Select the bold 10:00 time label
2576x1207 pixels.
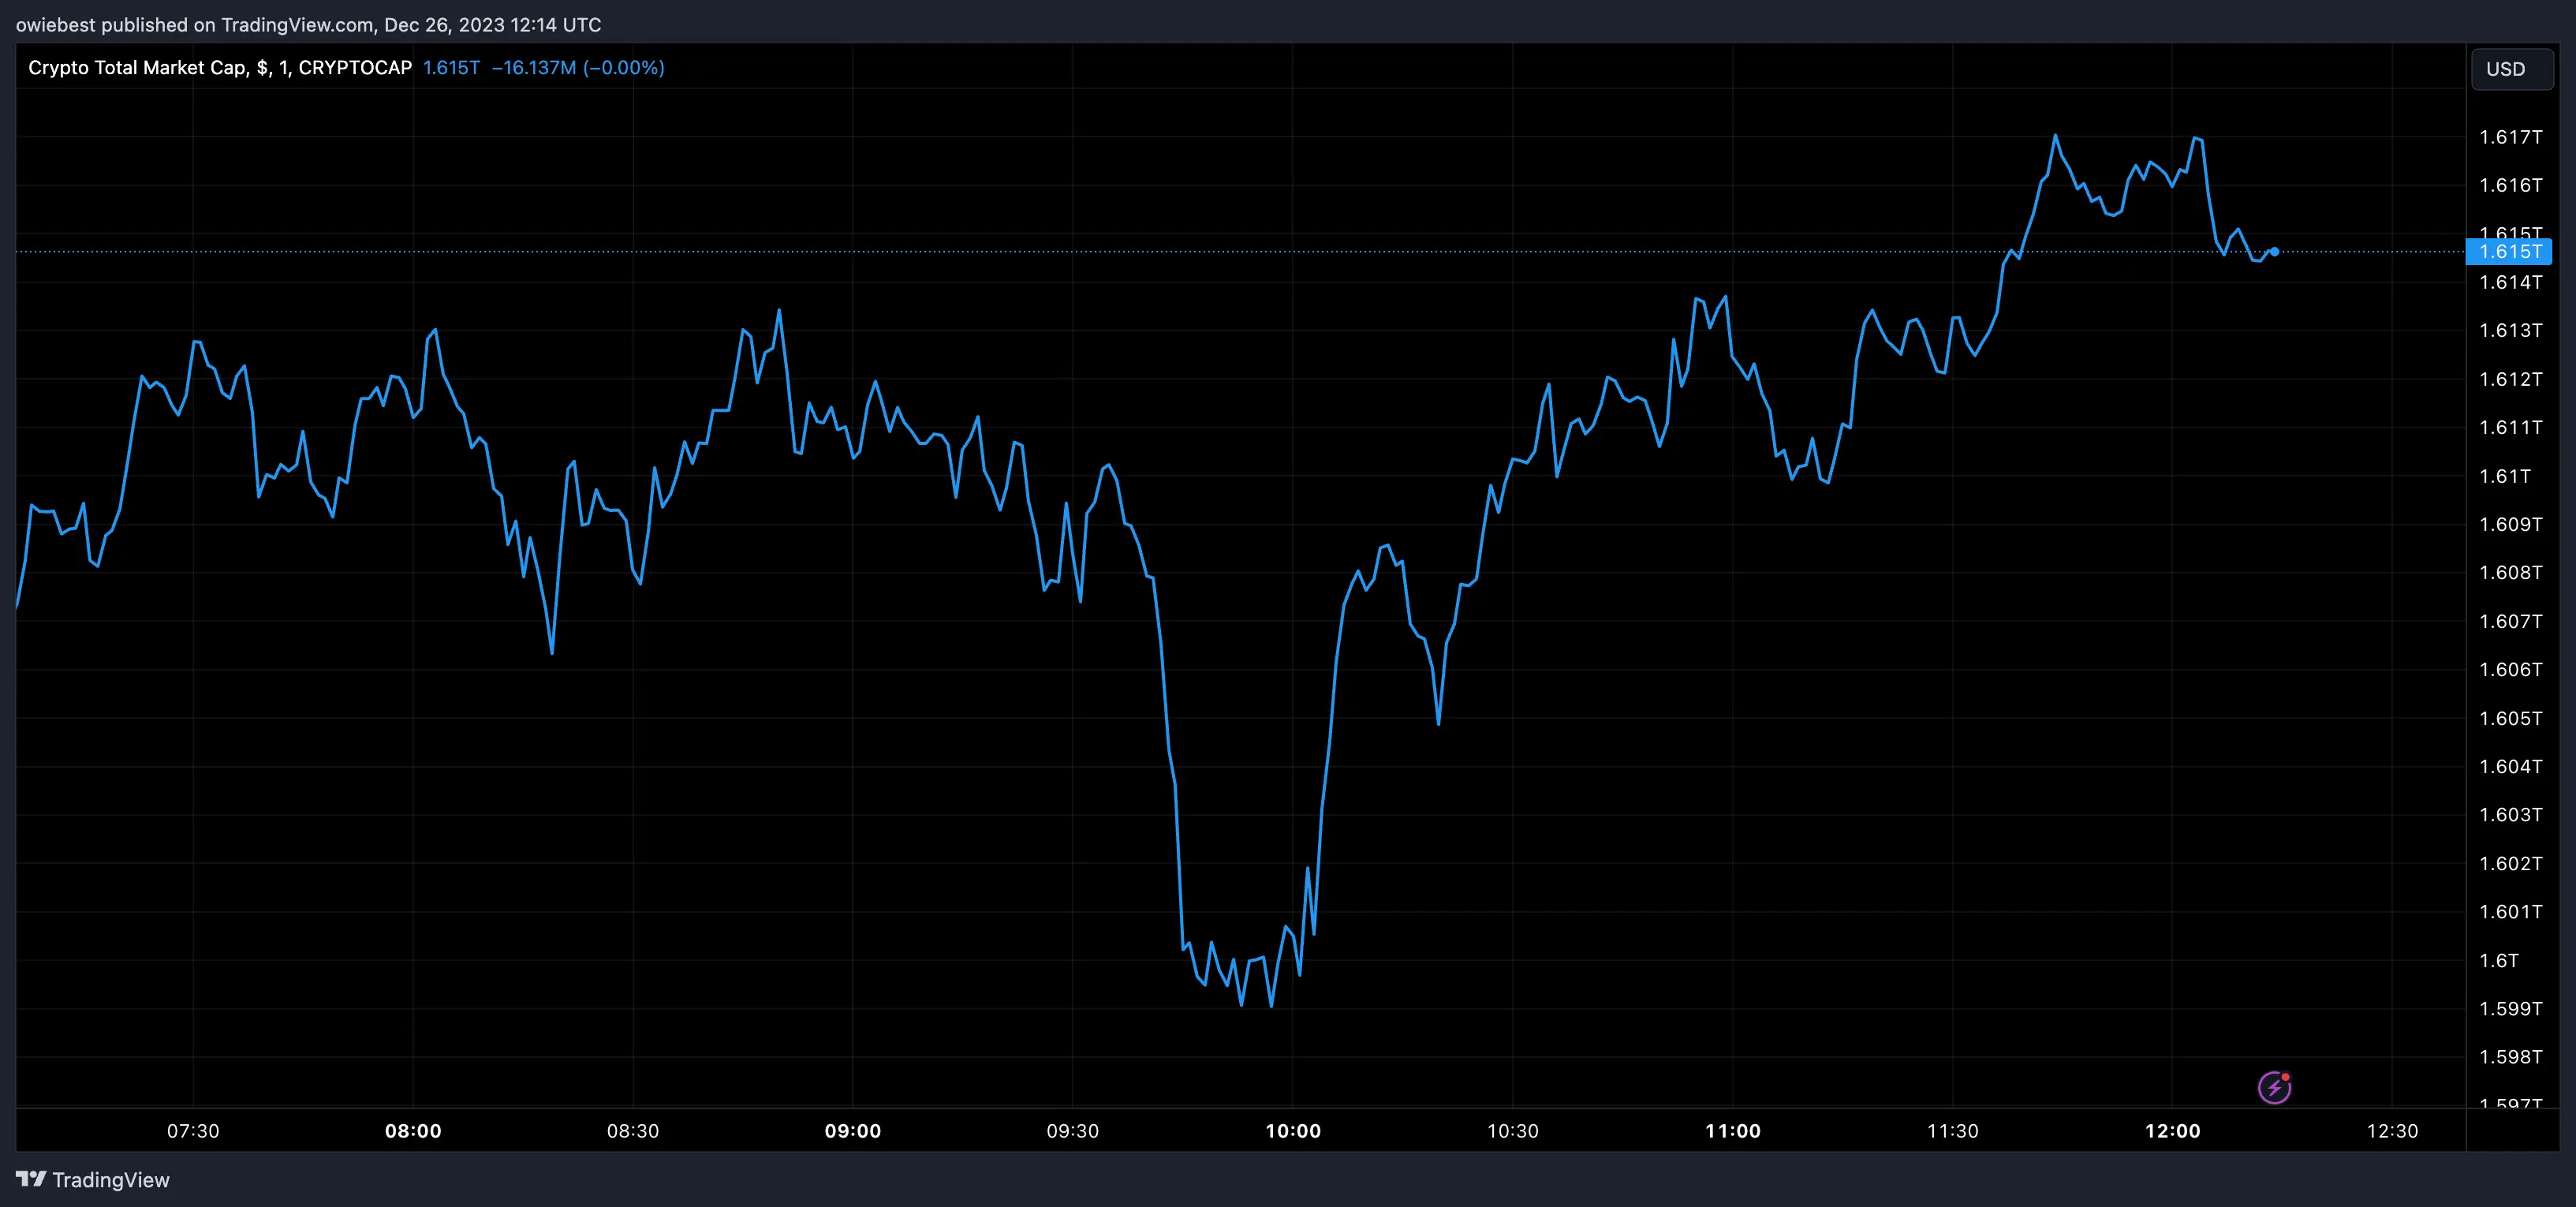1294,1131
